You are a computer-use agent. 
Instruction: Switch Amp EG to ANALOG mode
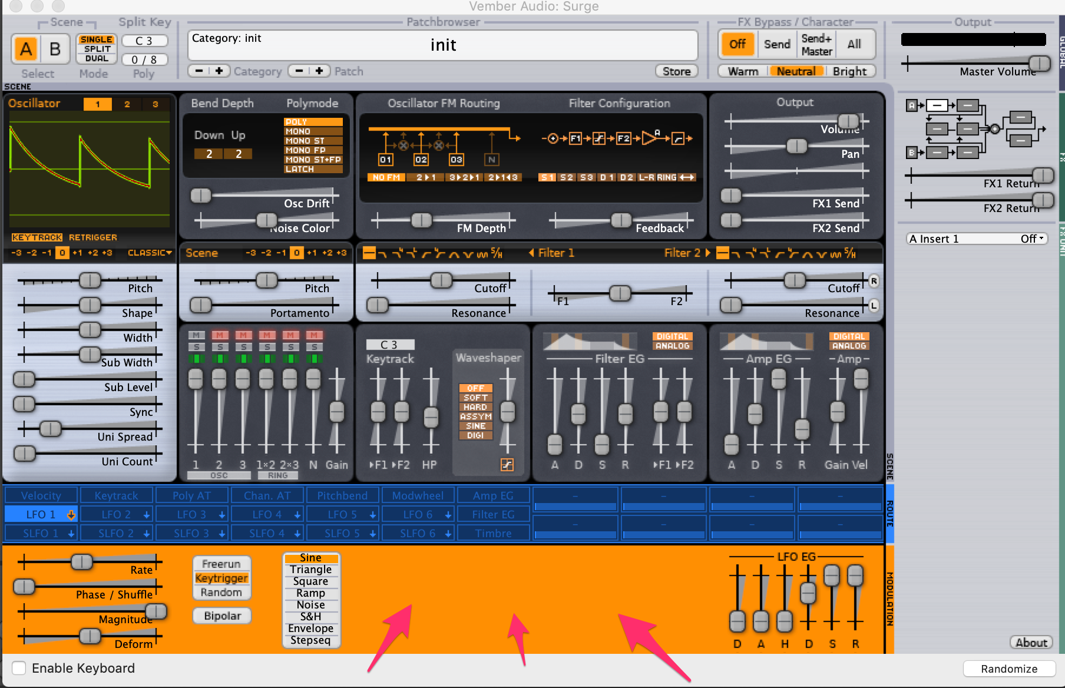point(849,346)
